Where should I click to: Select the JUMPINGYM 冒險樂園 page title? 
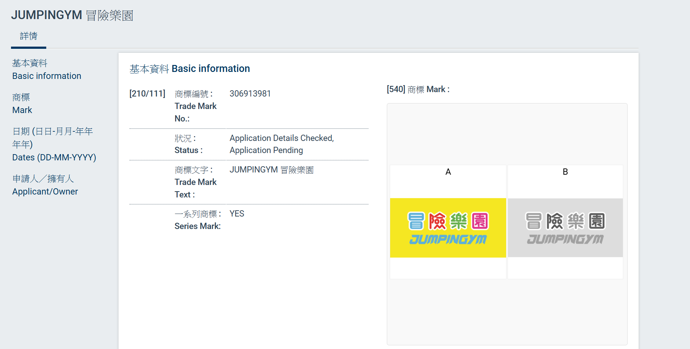point(73,15)
